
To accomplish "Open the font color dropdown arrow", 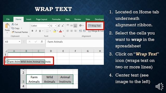I will point(63,31).
